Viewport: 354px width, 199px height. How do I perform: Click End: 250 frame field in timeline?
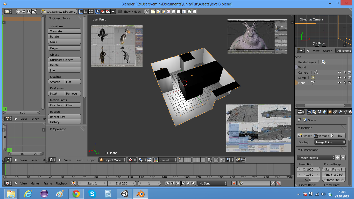[x=122, y=183]
